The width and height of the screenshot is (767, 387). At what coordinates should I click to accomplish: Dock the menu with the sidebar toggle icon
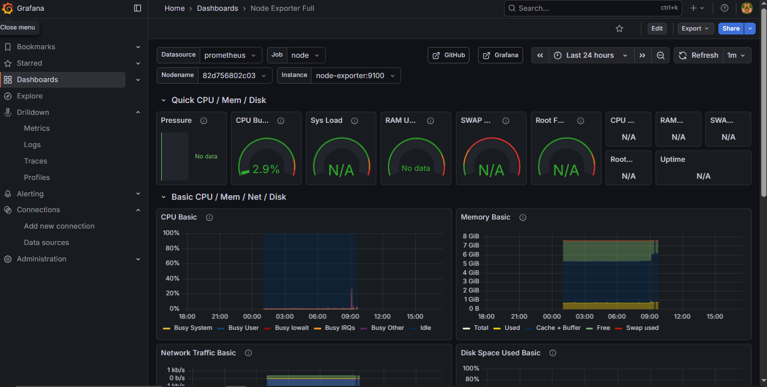[137, 8]
